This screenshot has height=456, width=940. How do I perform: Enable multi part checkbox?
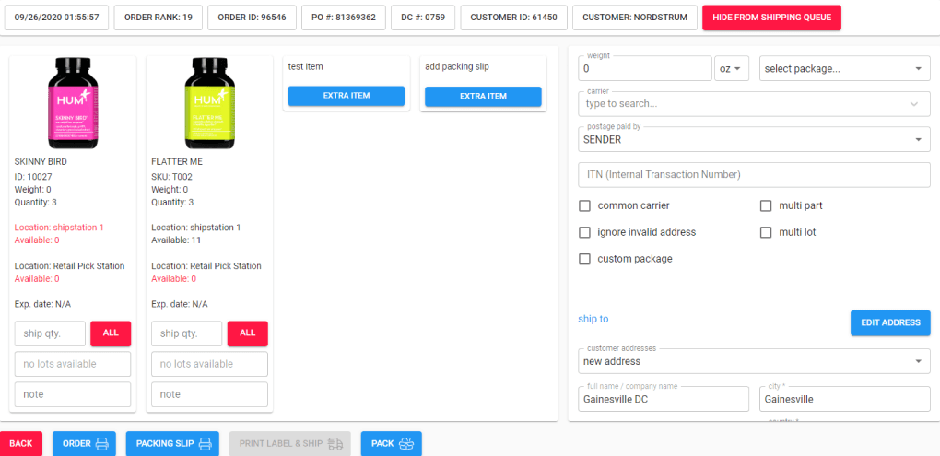tap(766, 205)
